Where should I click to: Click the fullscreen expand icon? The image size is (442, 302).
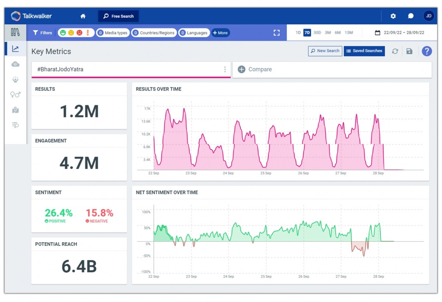pos(277,33)
